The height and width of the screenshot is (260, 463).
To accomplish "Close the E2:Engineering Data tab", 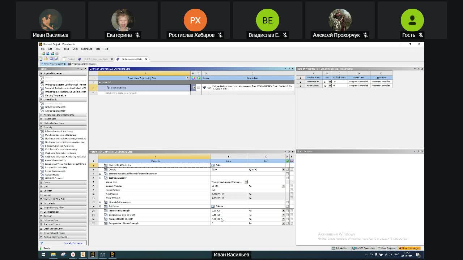I will pos(146,59).
